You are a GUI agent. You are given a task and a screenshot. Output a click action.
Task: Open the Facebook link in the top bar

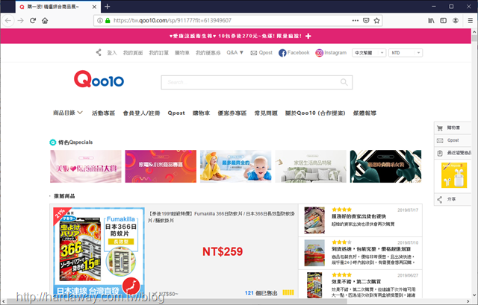click(x=294, y=53)
